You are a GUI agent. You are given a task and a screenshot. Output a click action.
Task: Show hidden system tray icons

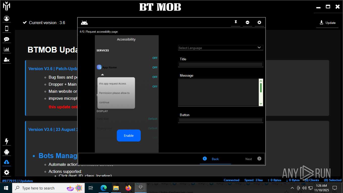click(292, 188)
